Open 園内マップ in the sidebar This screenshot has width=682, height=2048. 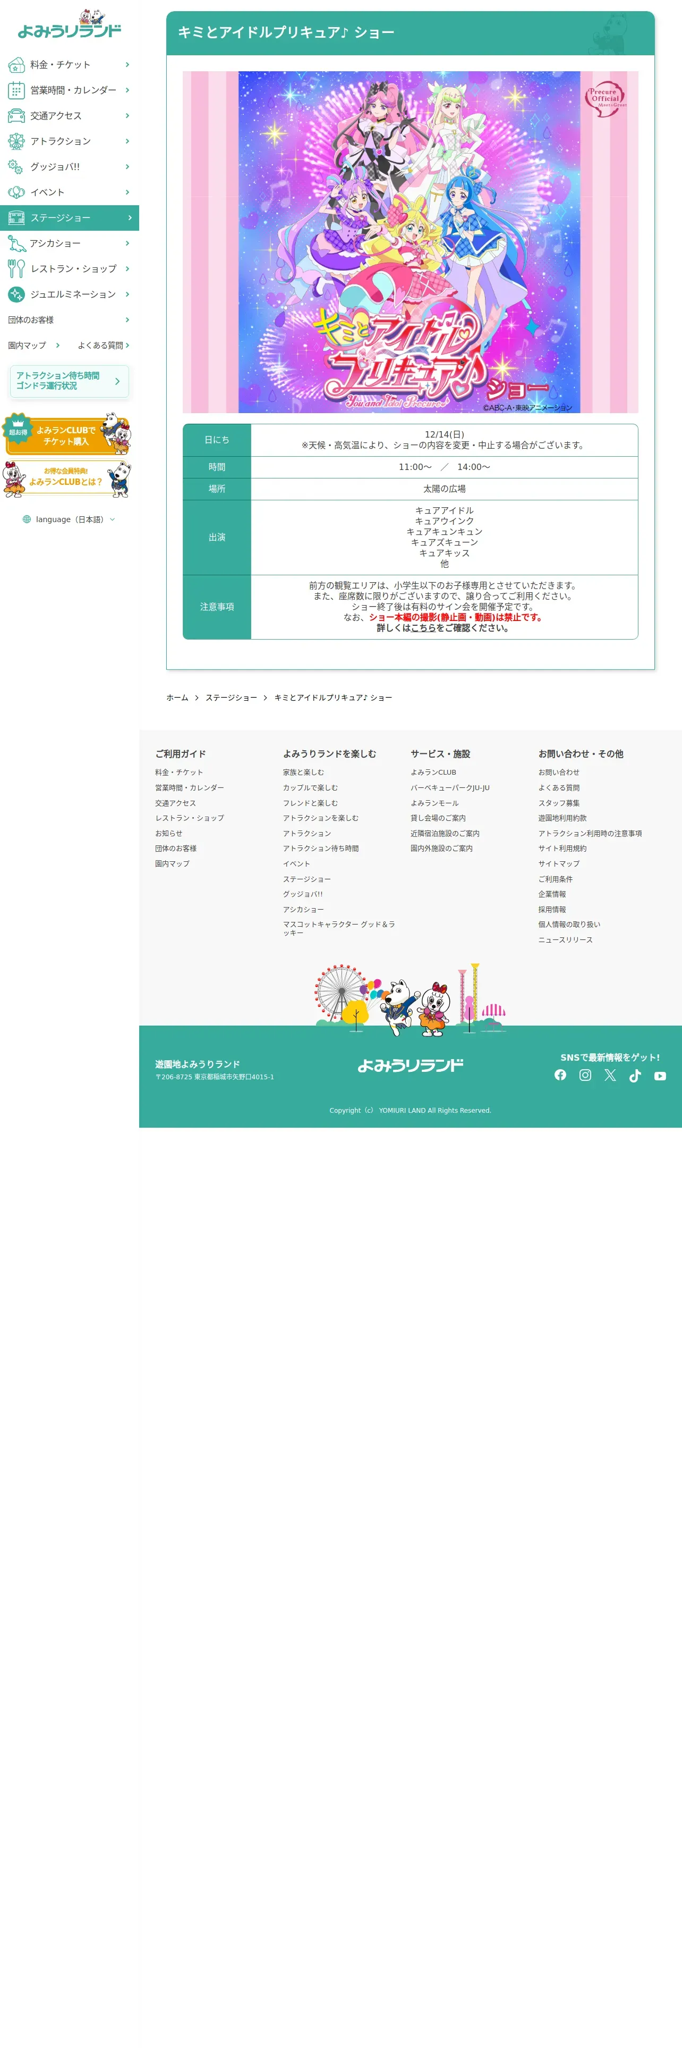click(x=34, y=345)
